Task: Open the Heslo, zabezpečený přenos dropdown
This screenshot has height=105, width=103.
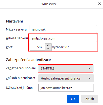Action: click(66, 78)
